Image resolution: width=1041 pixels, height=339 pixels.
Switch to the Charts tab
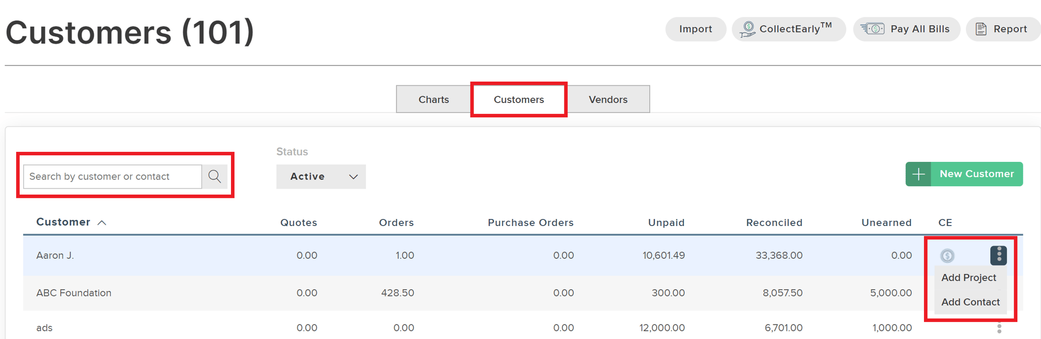click(434, 99)
